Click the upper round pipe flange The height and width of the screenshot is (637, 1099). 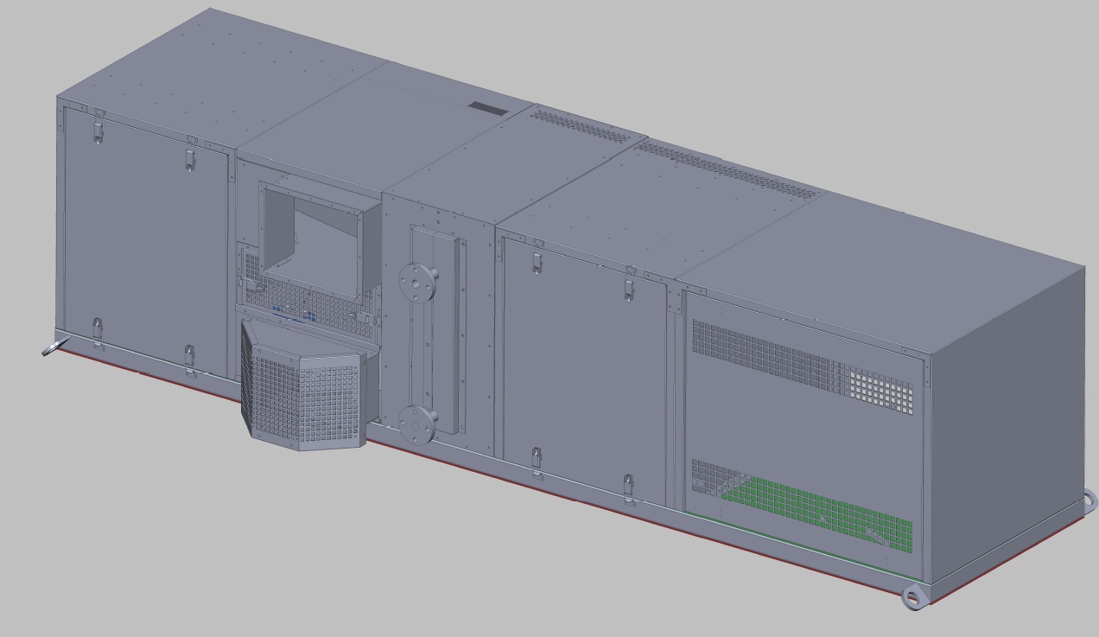coord(418,281)
